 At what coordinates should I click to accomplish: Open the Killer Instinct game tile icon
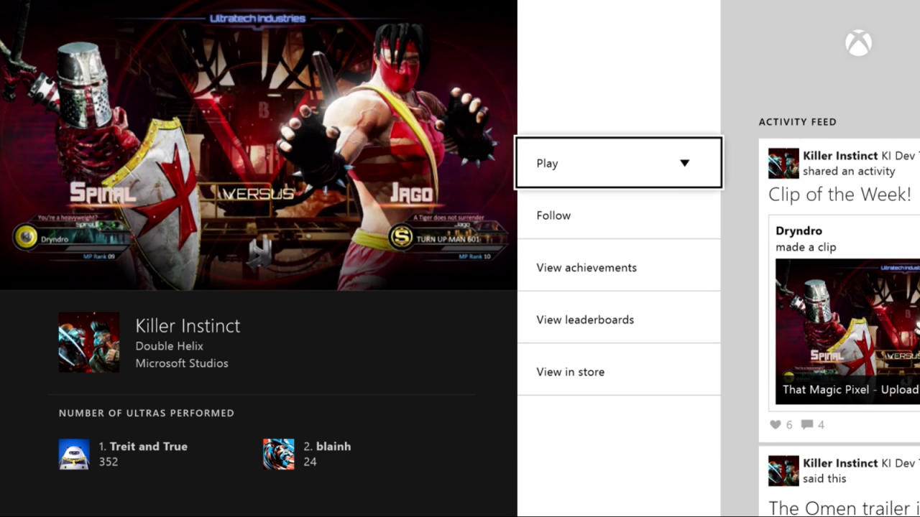[x=89, y=342]
